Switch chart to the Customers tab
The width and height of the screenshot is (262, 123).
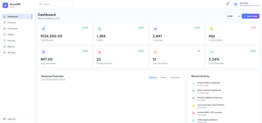tap(175, 78)
